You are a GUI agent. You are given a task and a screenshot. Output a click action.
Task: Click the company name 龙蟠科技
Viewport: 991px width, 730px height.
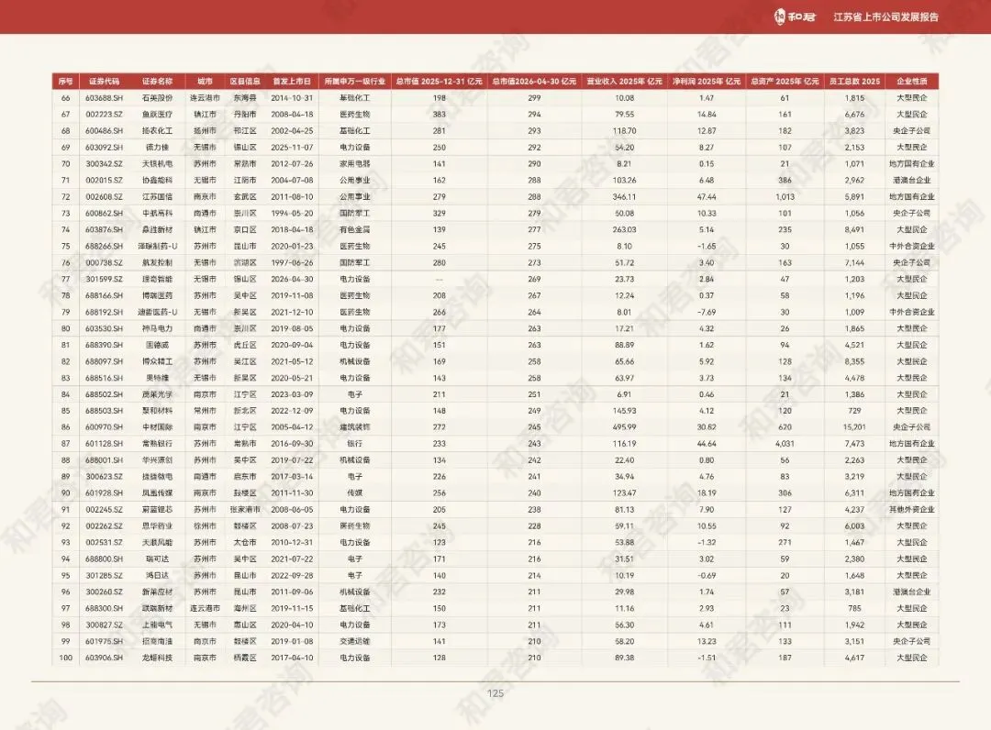pyautogui.click(x=158, y=658)
